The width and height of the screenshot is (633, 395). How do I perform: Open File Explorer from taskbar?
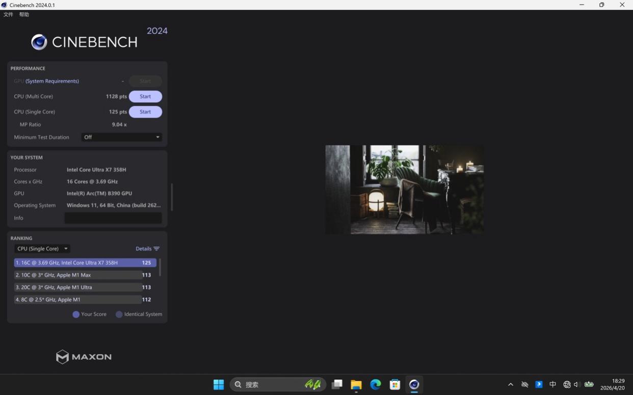click(x=356, y=384)
